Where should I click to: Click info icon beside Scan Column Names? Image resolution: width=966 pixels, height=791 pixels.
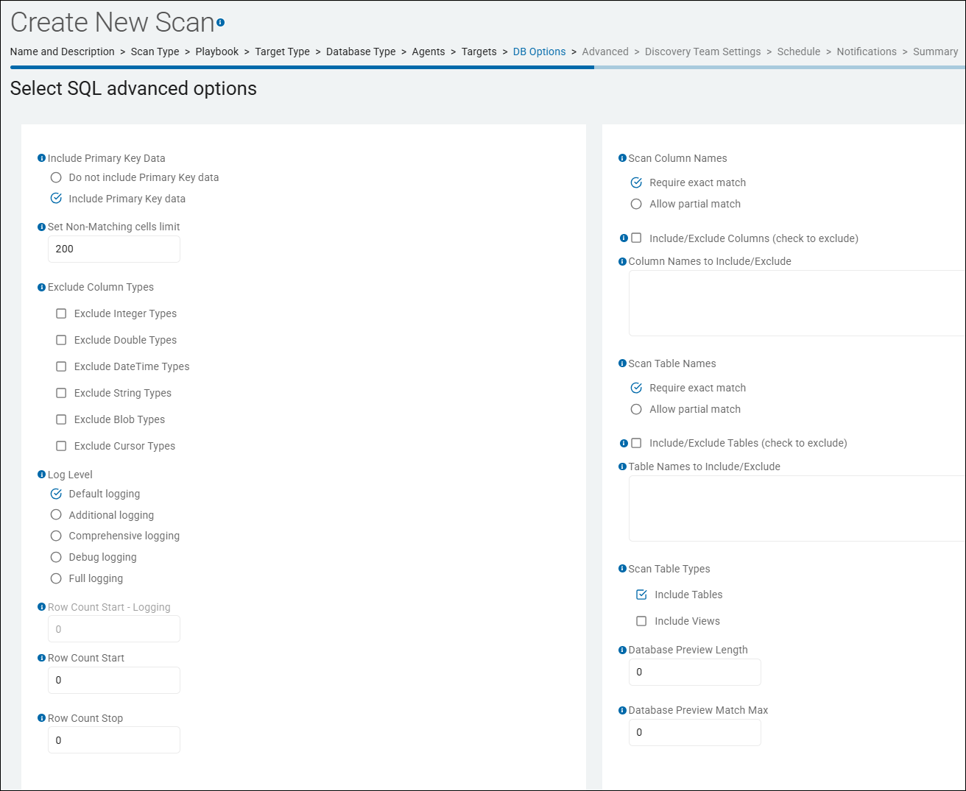coord(622,158)
